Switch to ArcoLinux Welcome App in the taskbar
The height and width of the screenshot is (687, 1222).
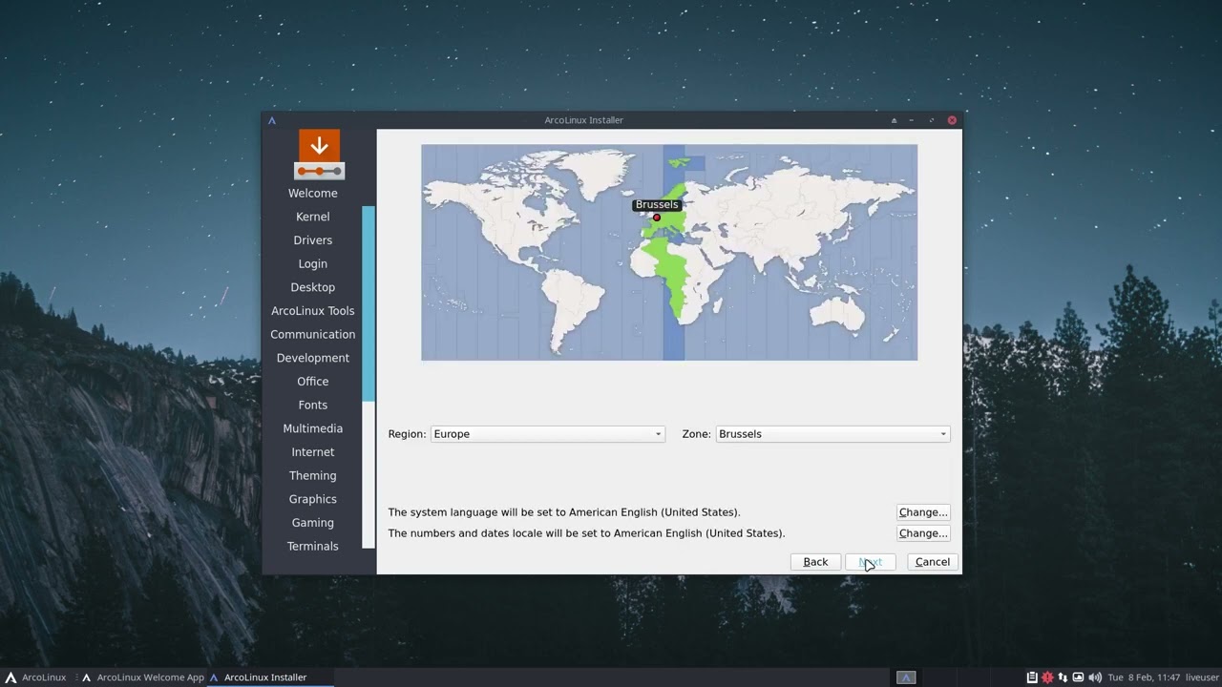(143, 677)
